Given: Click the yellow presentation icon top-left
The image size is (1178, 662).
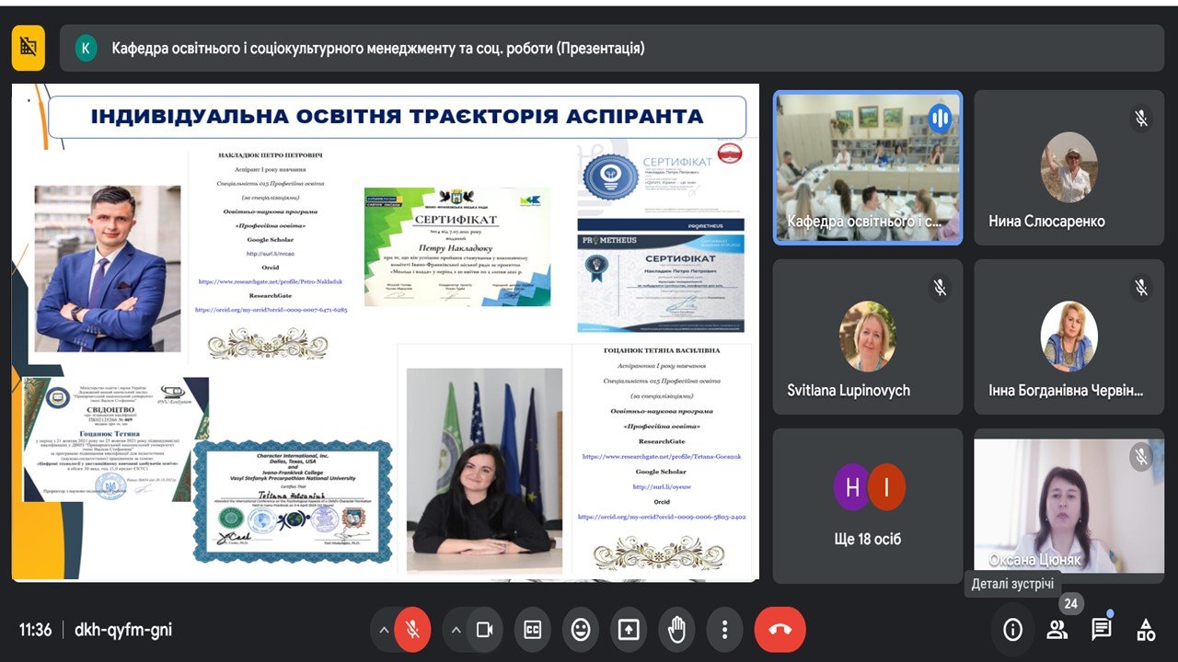Looking at the screenshot, I should coord(29,48).
